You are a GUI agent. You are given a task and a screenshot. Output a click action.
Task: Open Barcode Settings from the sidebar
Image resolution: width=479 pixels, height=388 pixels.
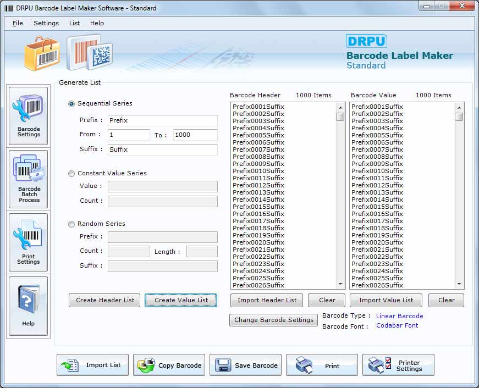pyautogui.click(x=29, y=116)
